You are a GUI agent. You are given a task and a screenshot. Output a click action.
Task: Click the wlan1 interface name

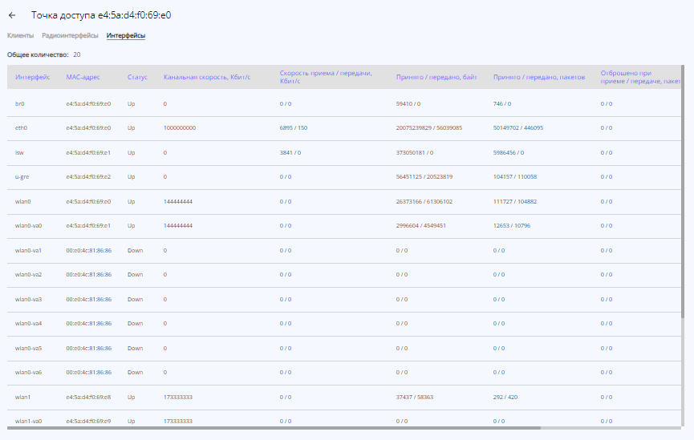[x=23, y=397]
